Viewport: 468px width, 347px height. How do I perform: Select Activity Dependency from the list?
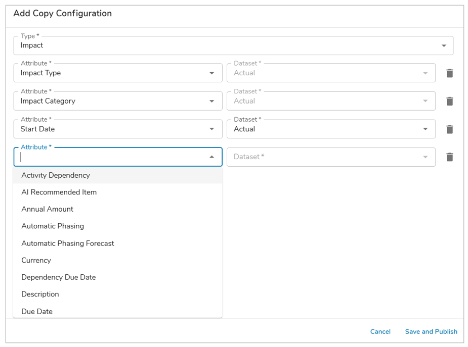click(56, 175)
